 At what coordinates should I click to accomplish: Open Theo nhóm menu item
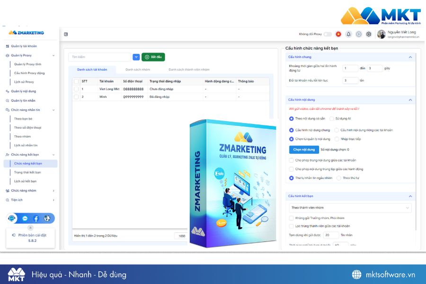[x=22, y=136]
